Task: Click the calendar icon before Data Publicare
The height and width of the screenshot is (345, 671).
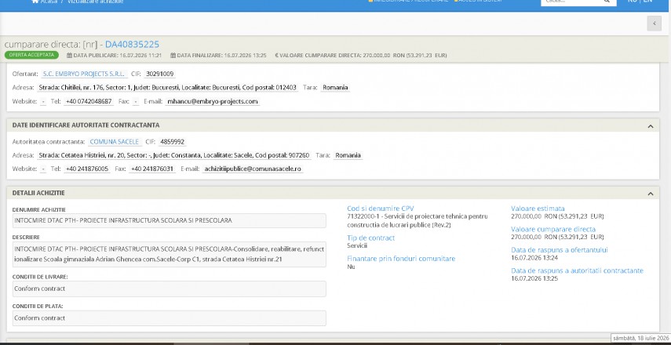Action: coord(69,56)
